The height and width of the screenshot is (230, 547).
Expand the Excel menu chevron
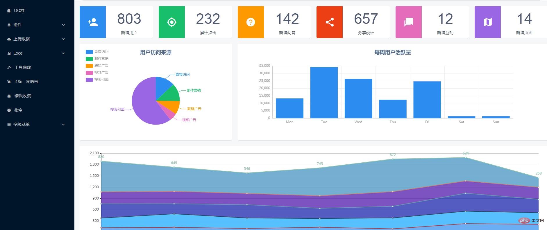pyautogui.click(x=63, y=53)
